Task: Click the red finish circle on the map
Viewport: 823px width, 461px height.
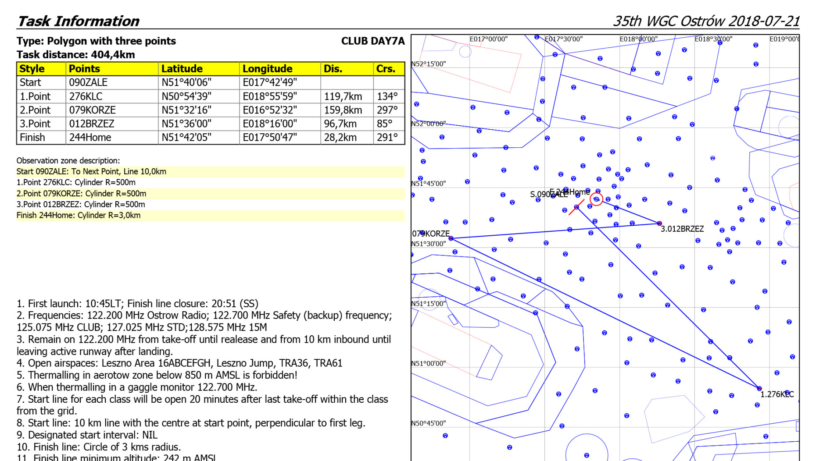Action: (596, 199)
